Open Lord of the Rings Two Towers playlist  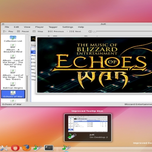[x=13, y=75]
